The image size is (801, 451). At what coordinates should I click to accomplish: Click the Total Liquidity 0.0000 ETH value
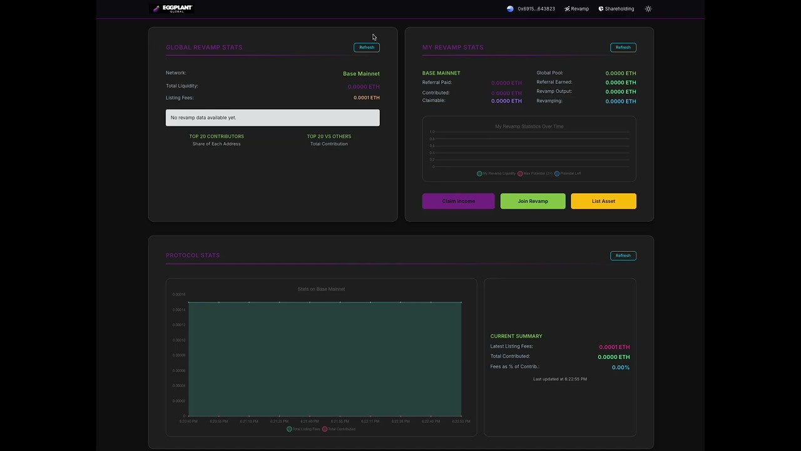364,87
